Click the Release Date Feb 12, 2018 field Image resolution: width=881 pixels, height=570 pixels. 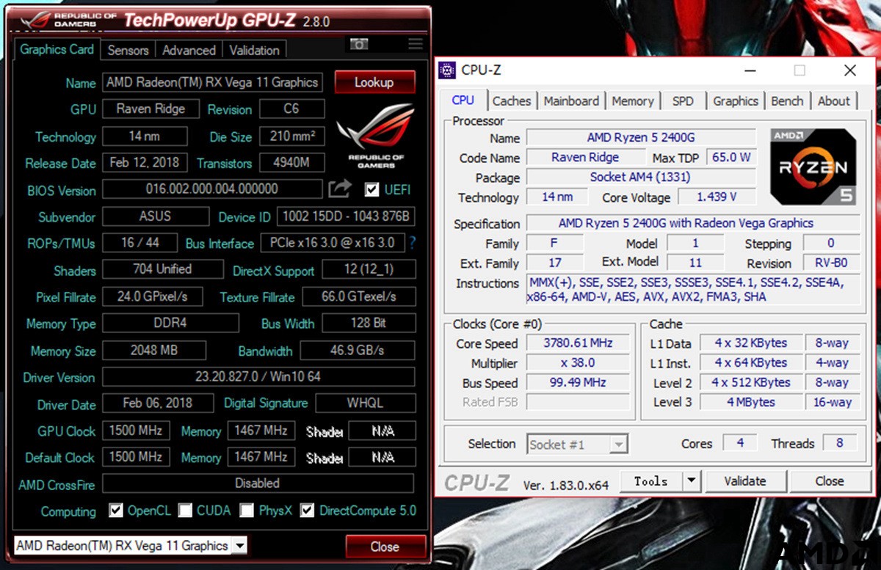point(145,163)
